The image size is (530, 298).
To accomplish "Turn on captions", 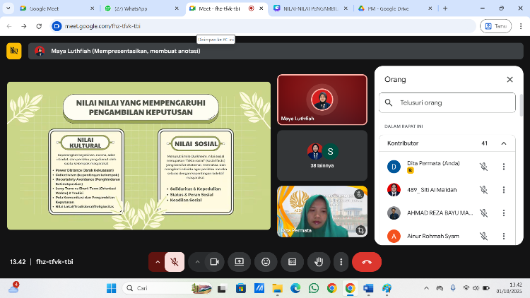I will tap(292, 261).
